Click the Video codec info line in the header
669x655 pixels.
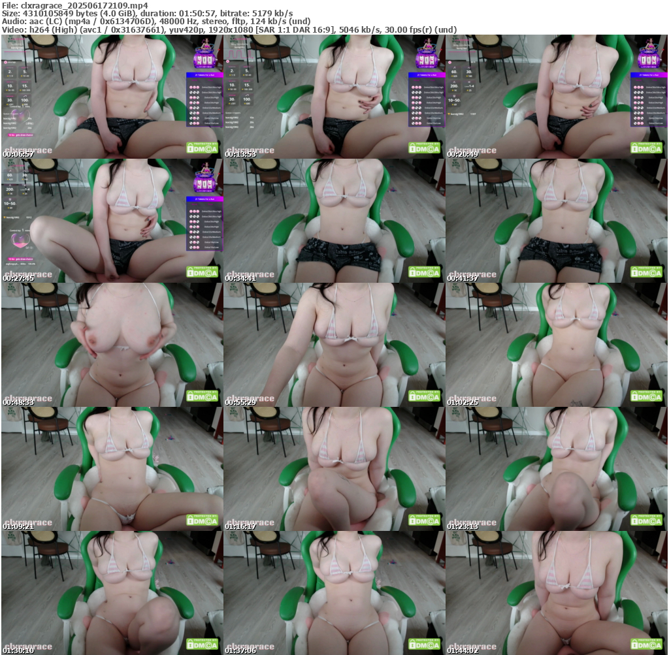pyautogui.click(x=229, y=29)
